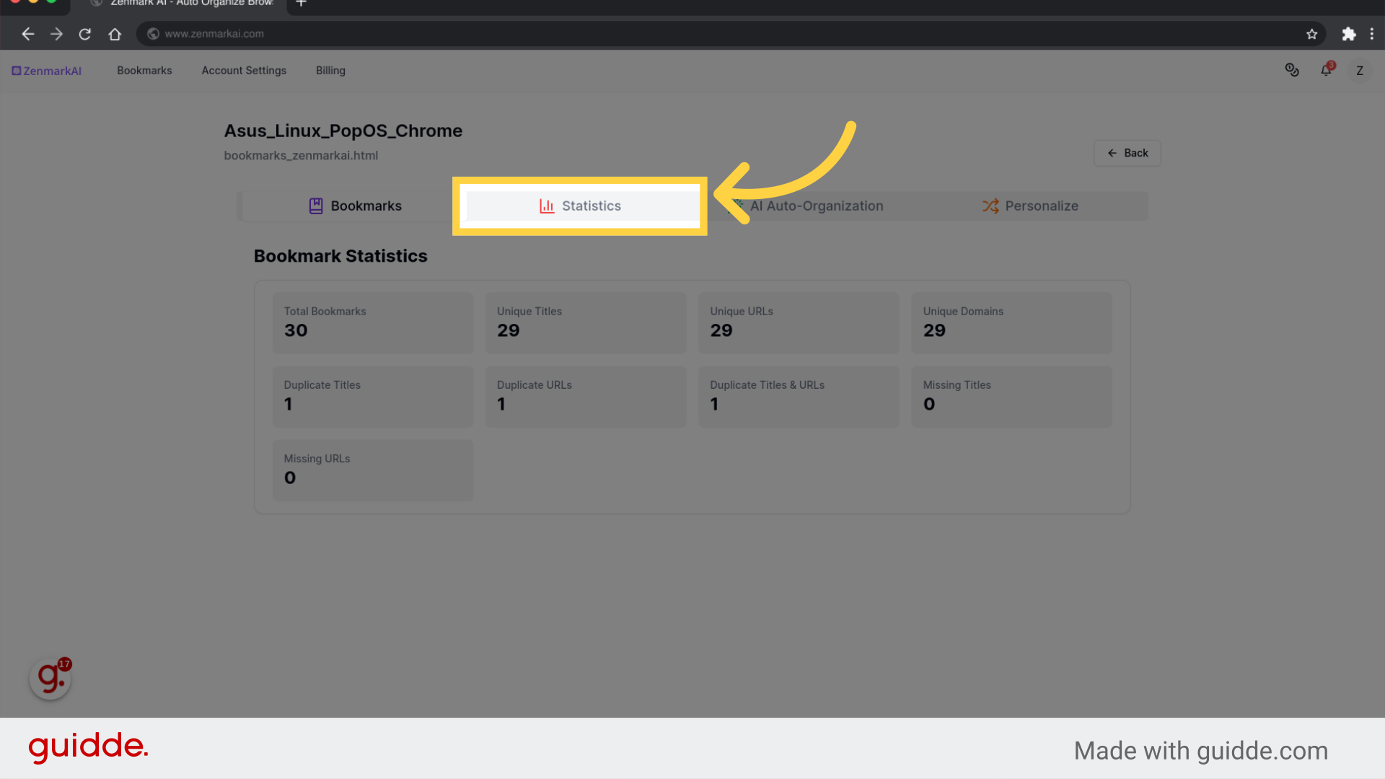Open the browser three-dot menu

click(x=1371, y=34)
